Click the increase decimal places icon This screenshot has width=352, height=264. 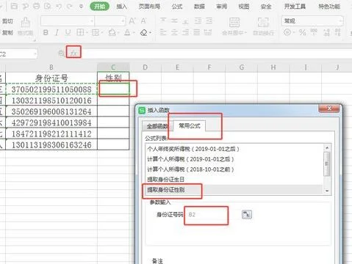click(326, 32)
